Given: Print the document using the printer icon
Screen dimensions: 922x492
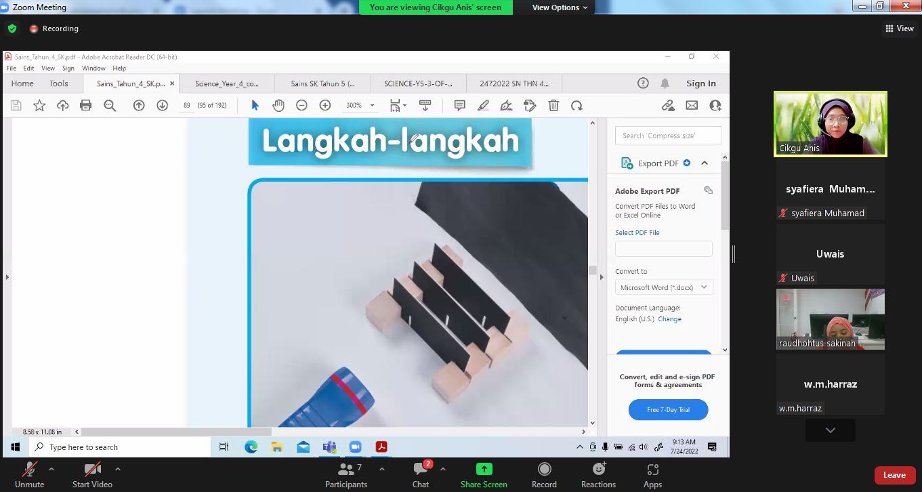Looking at the screenshot, I should tap(85, 105).
